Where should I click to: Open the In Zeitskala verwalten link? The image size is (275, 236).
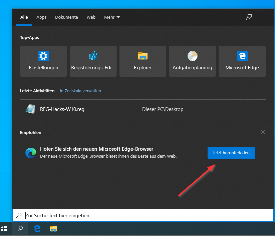80,91
